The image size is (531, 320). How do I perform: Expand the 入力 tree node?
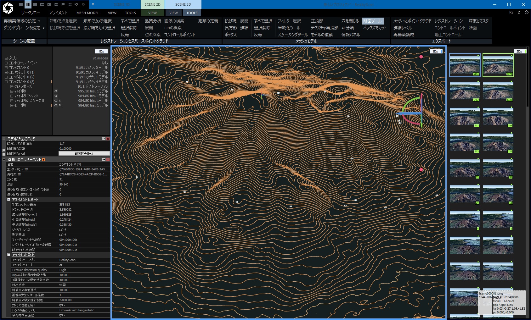(x=6, y=58)
